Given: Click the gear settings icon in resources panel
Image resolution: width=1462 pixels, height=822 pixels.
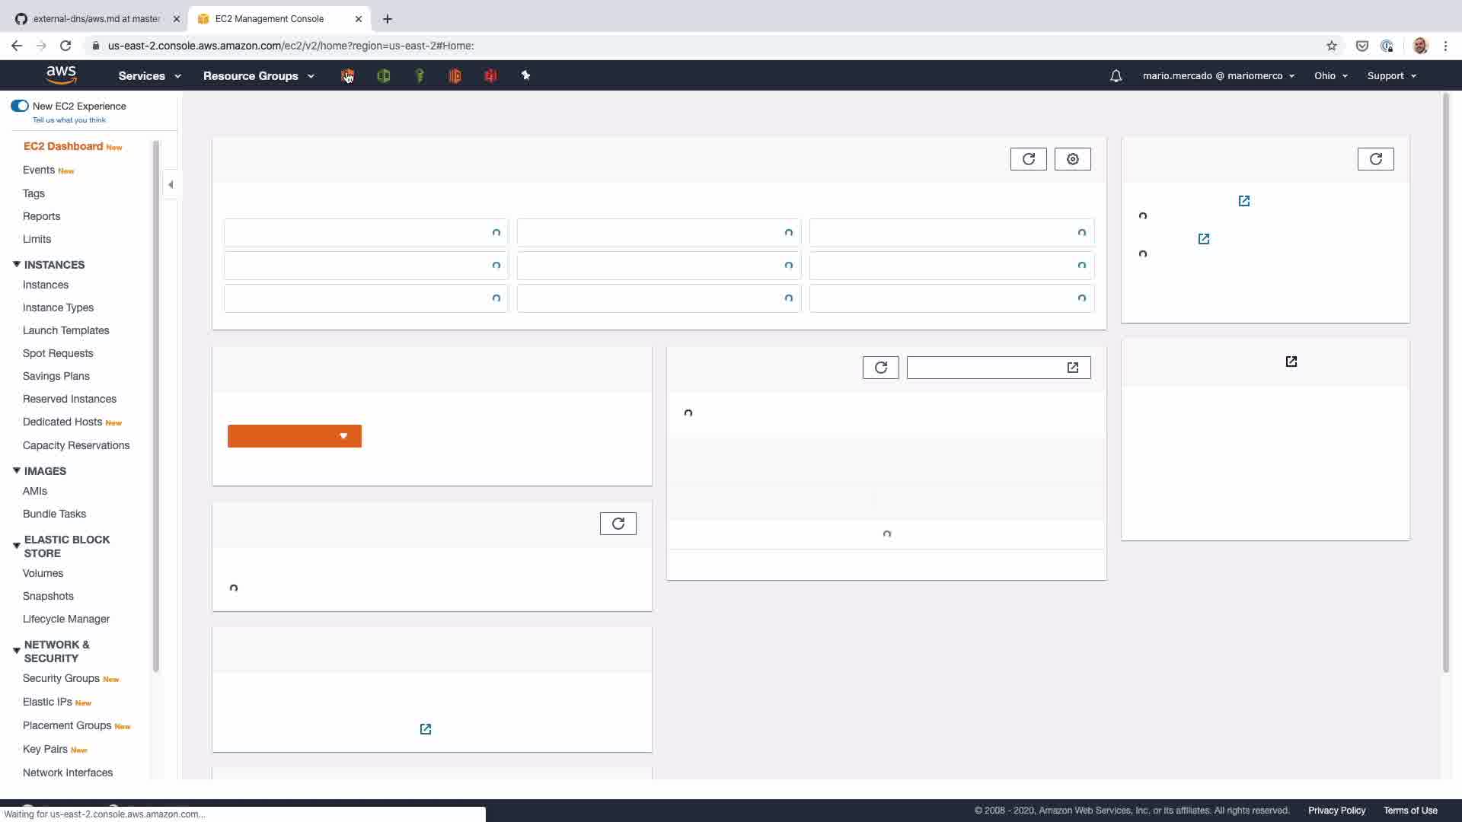Looking at the screenshot, I should [1072, 159].
